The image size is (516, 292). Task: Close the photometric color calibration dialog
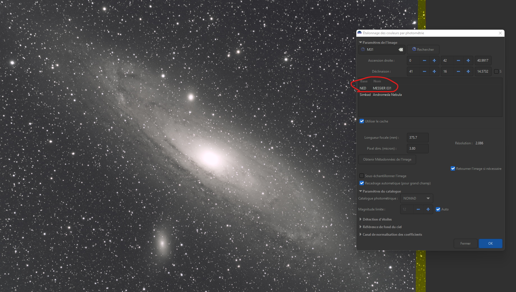(x=500, y=33)
